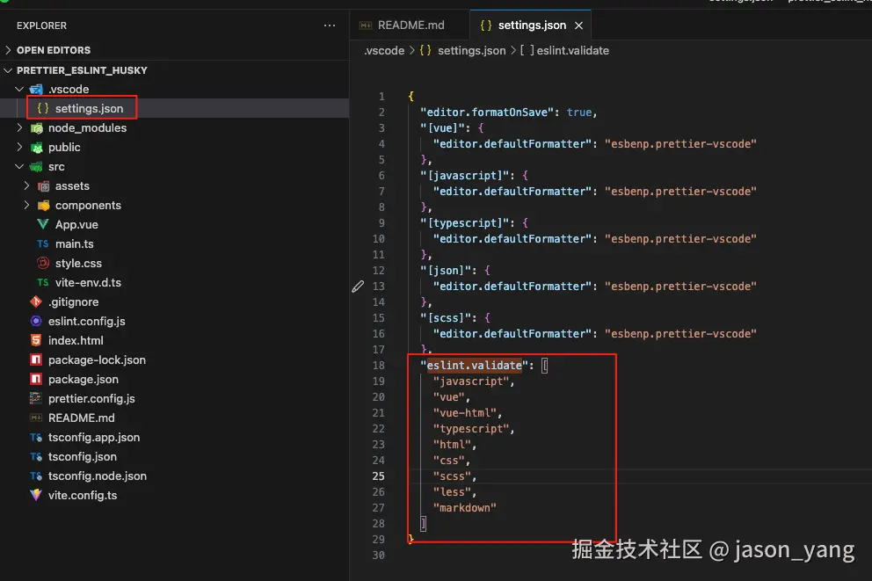872x581 pixels.
Task: Open tsconfig.json in the explorer
Action: tap(83, 456)
